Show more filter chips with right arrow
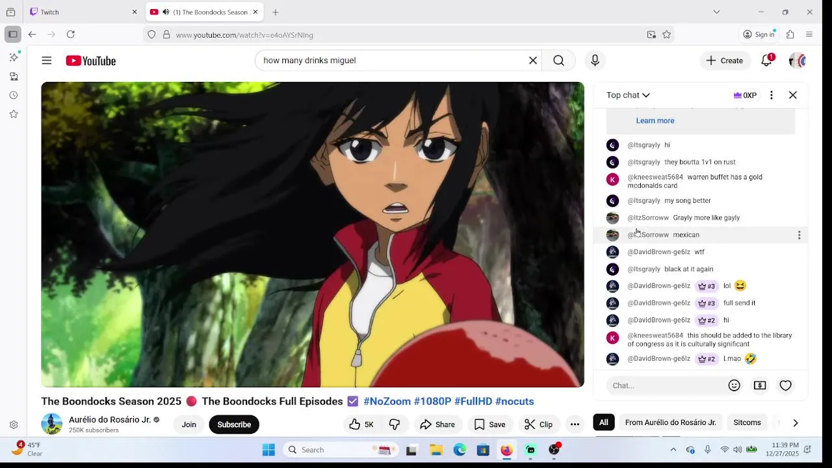The height and width of the screenshot is (468, 832). (x=796, y=422)
